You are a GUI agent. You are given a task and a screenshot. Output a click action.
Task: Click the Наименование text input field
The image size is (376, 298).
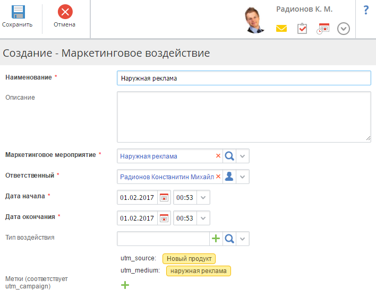(x=243, y=78)
